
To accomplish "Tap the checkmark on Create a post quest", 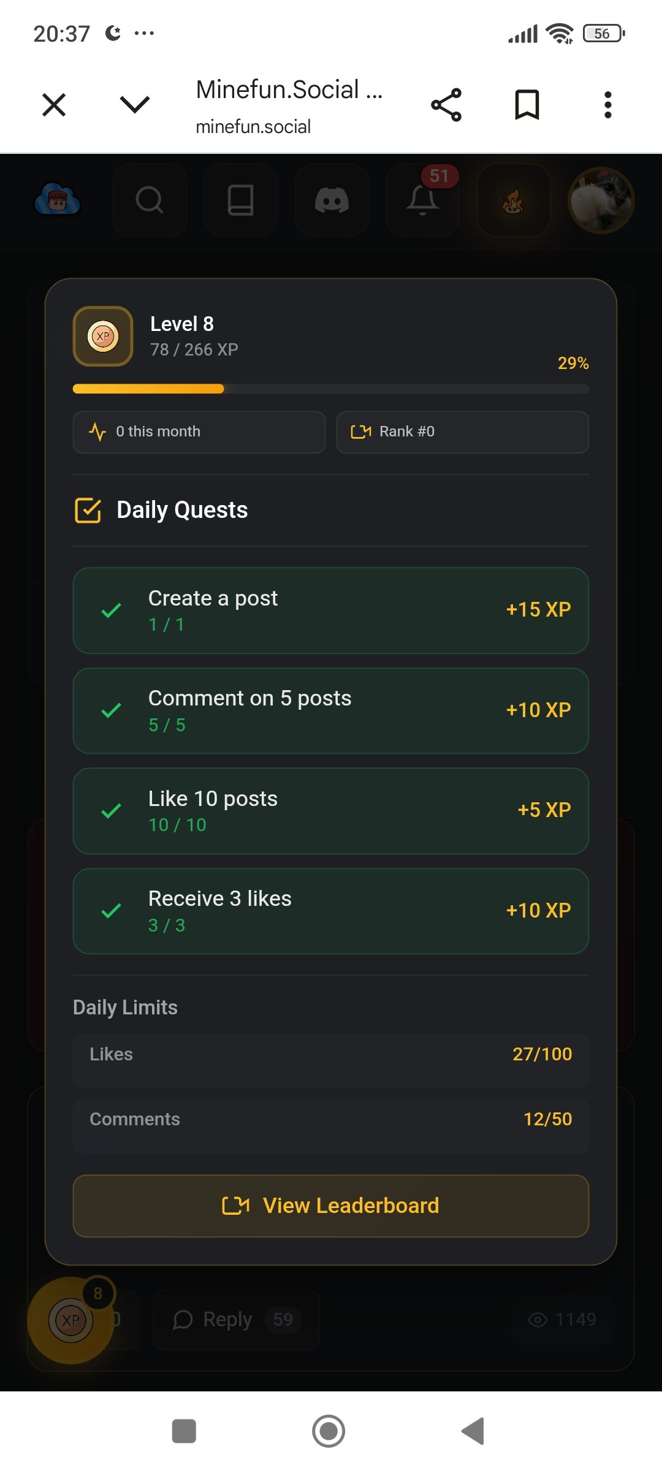I will (111, 610).
